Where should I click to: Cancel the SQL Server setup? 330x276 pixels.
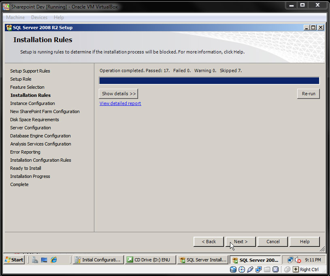tap(273, 242)
